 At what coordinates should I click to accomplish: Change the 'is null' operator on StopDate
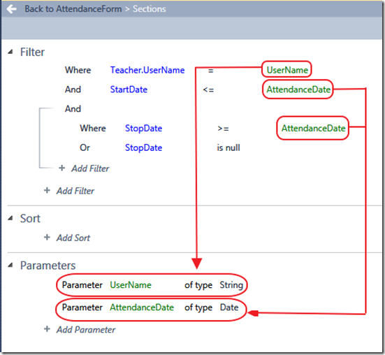coord(228,147)
